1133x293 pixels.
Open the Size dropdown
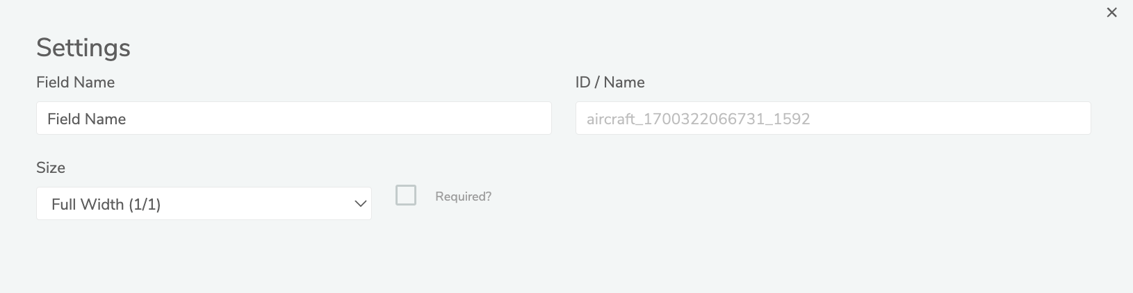(x=204, y=203)
